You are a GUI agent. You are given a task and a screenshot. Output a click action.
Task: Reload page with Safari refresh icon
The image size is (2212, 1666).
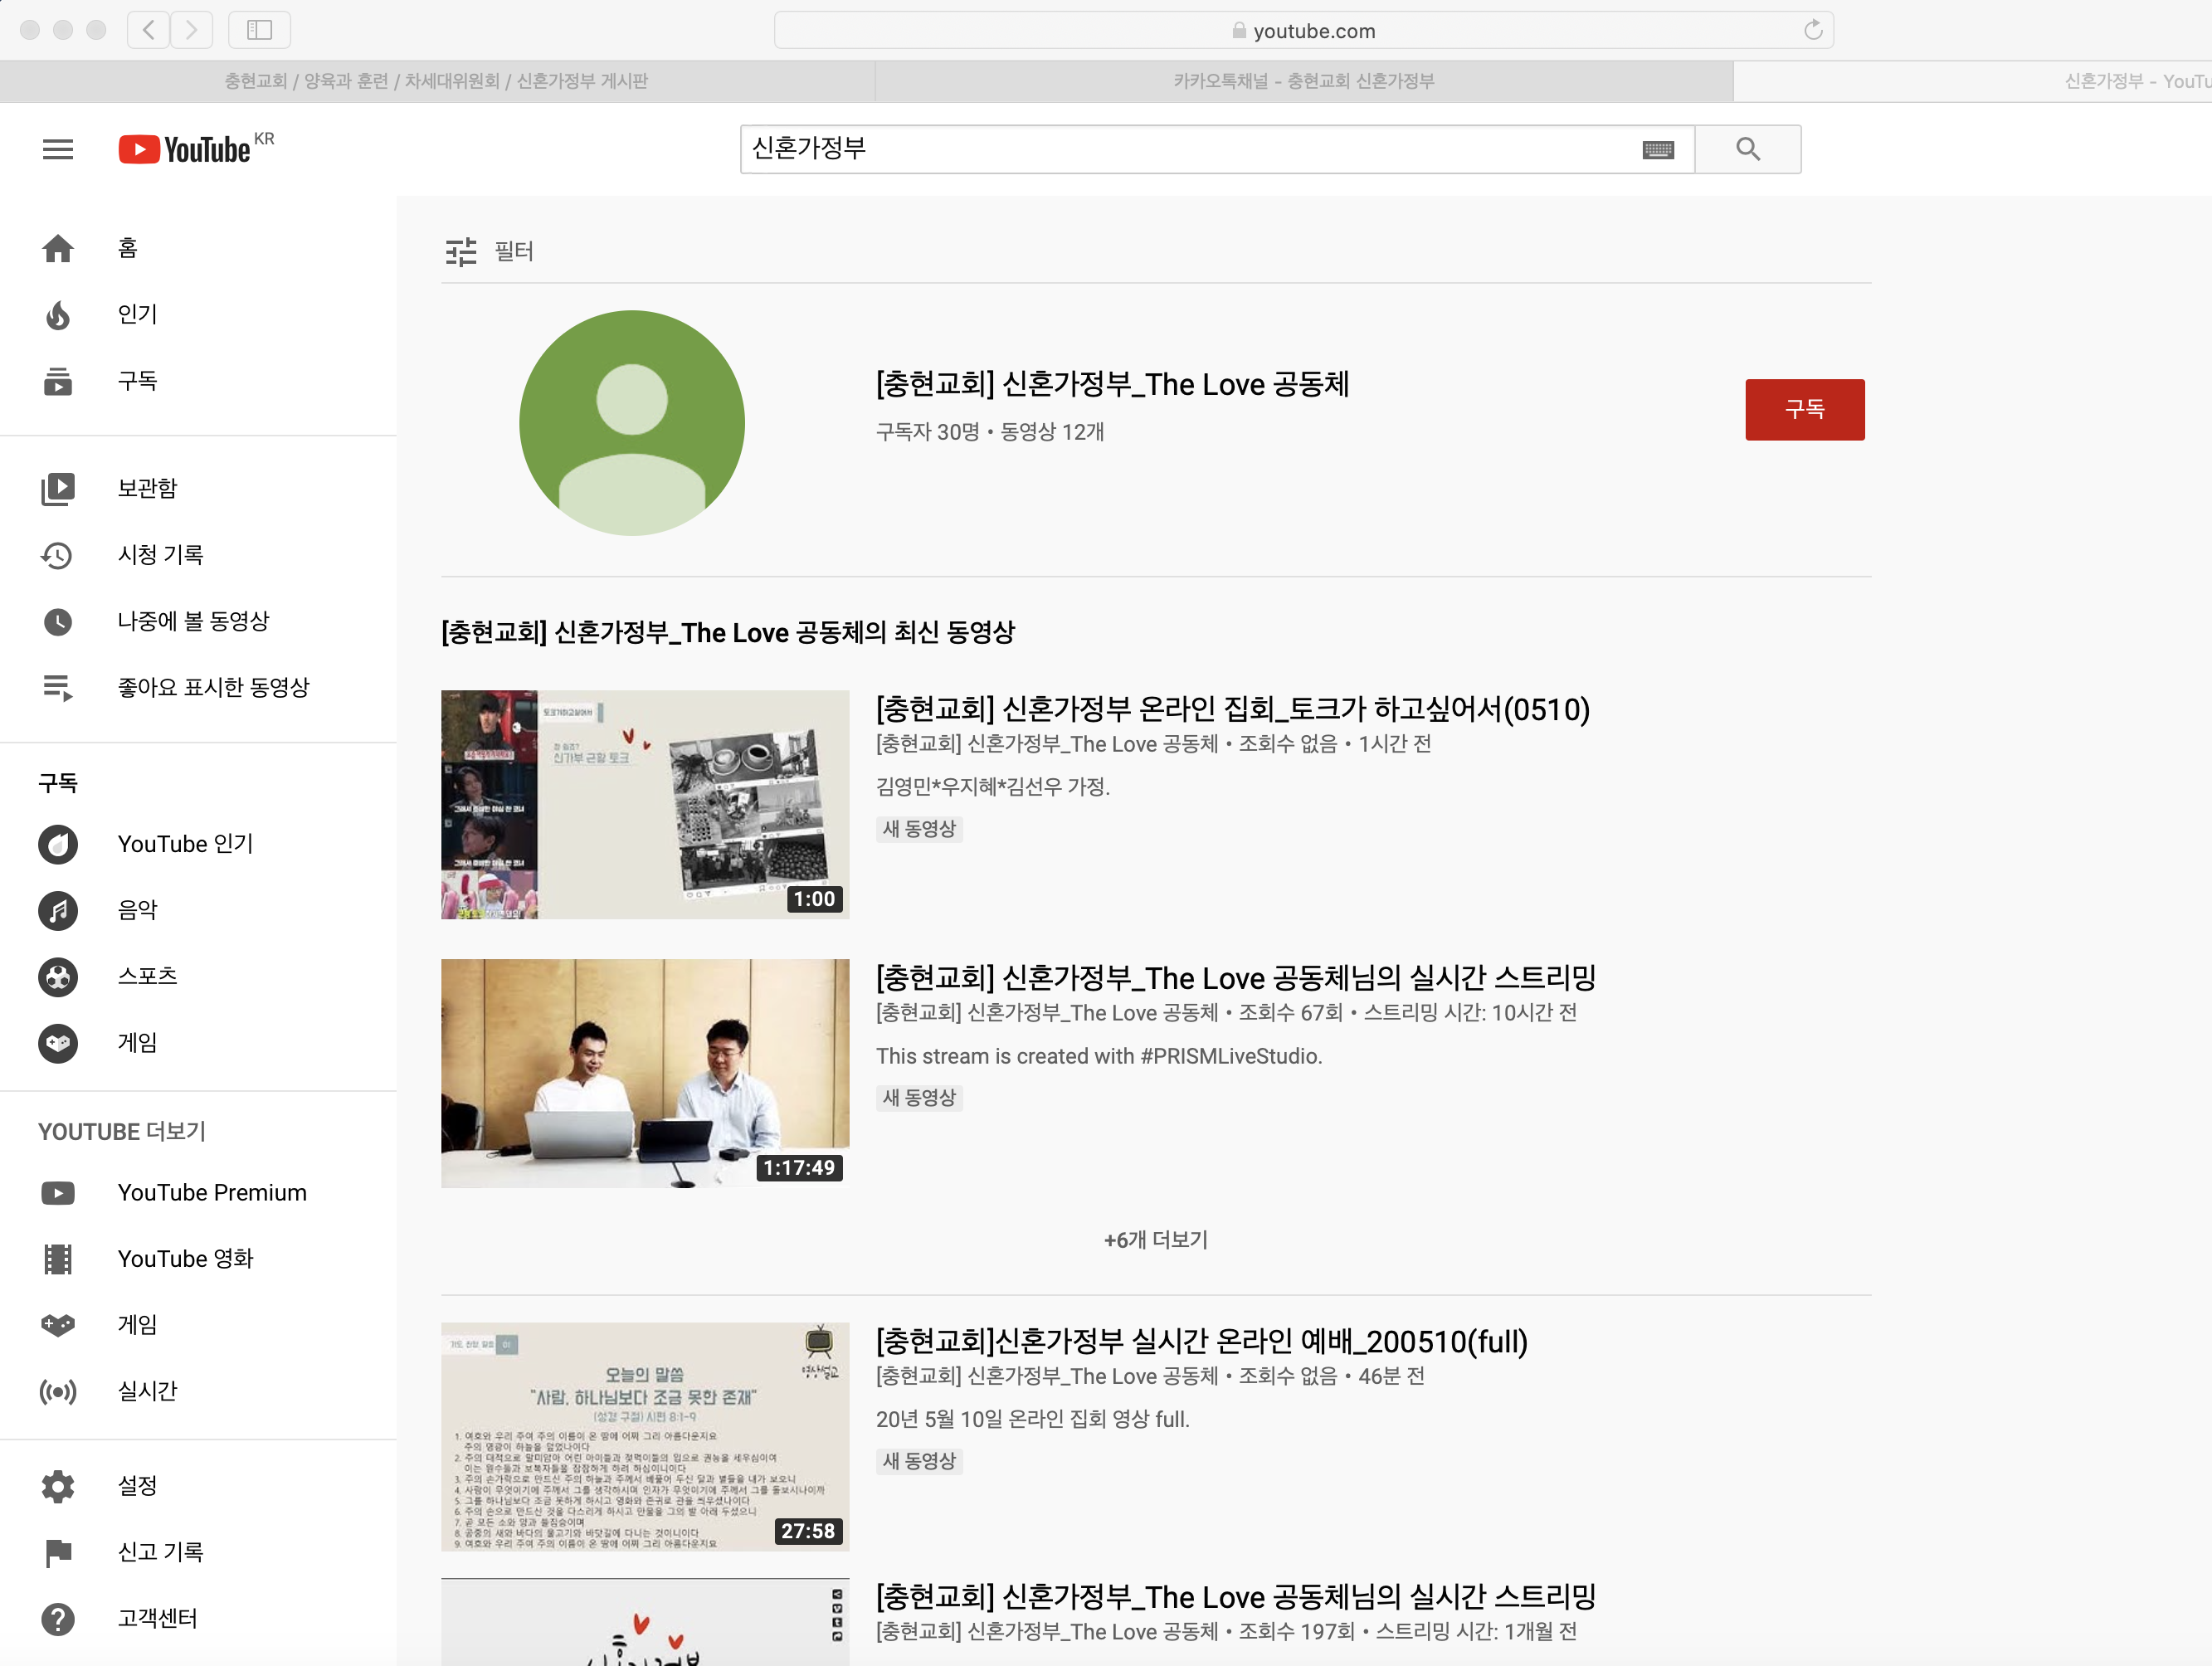tap(1812, 30)
